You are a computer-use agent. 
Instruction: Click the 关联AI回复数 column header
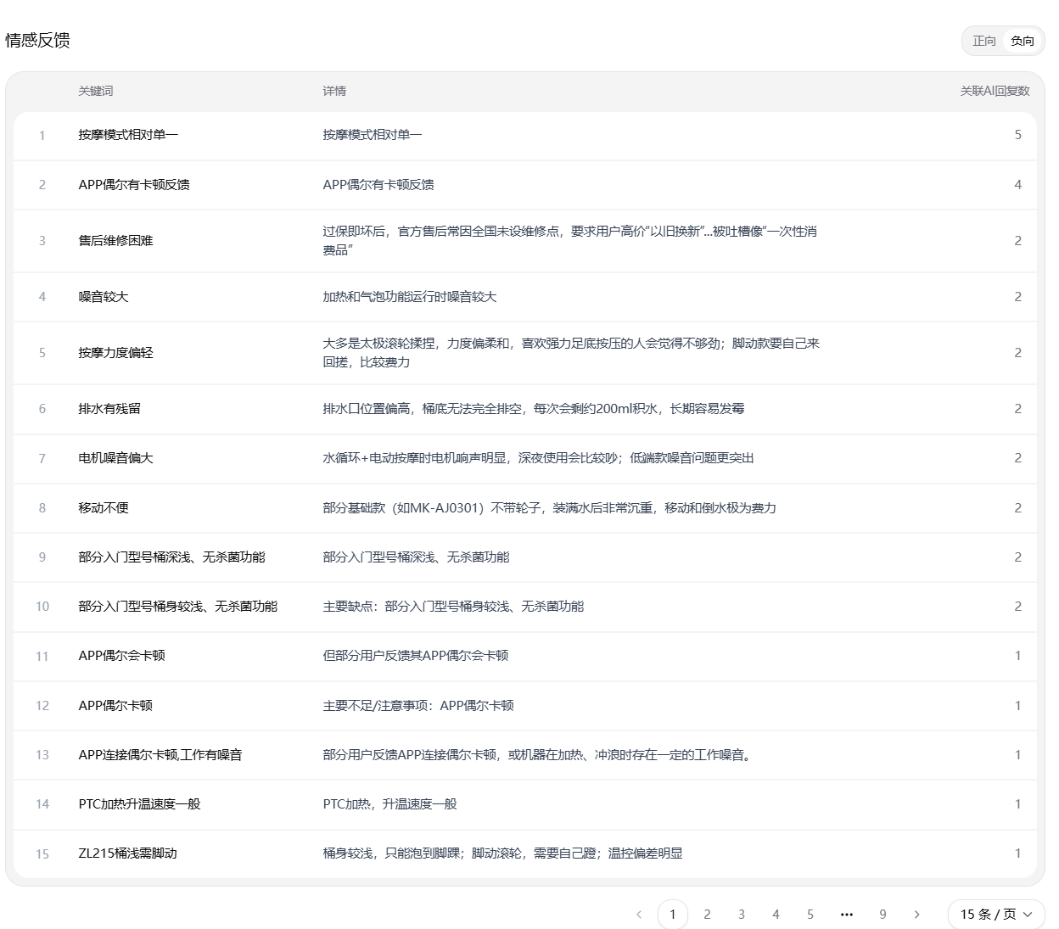point(995,91)
